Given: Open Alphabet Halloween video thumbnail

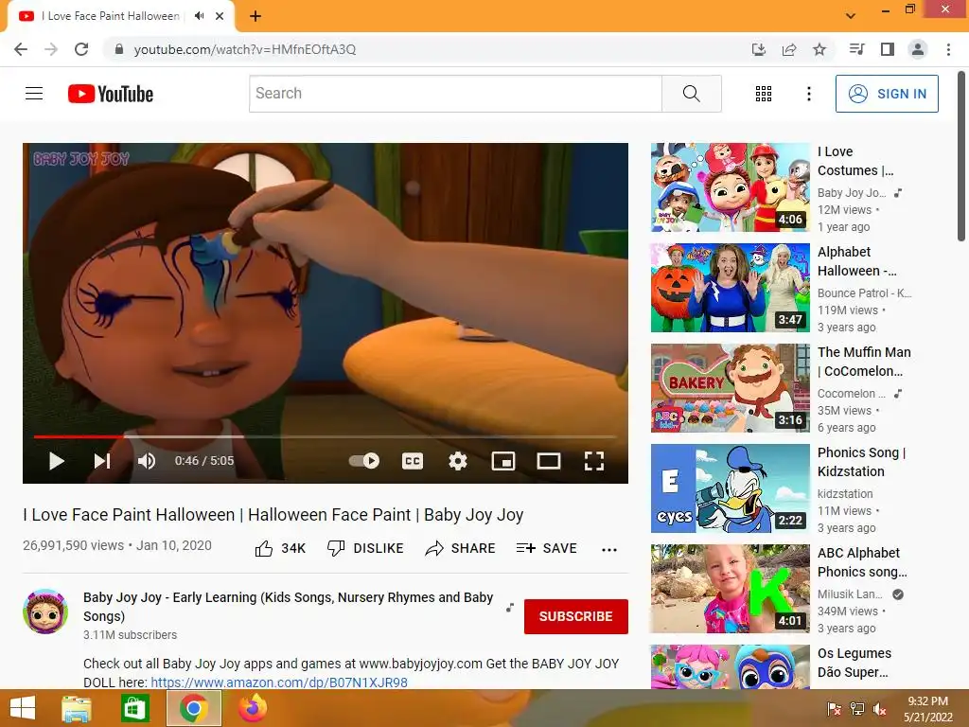Looking at the screenshot, I should click(730, 288).
